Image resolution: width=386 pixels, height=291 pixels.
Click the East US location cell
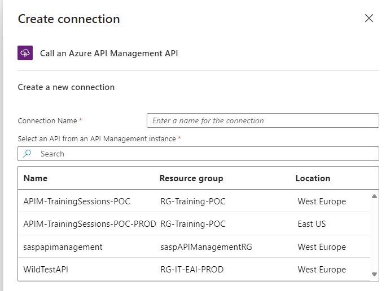312,224
